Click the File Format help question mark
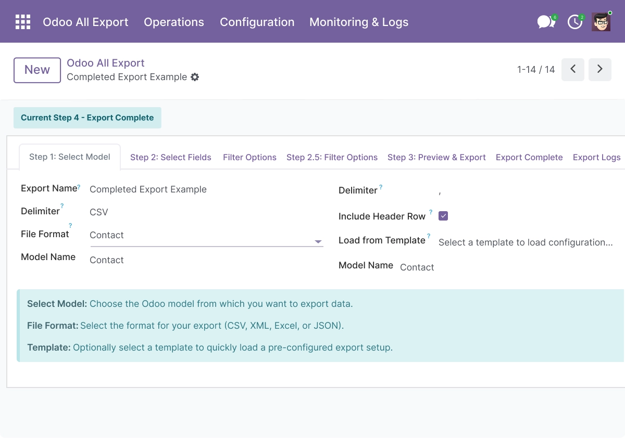The height and width of the screenshot is (439, 625). point(70,226)
